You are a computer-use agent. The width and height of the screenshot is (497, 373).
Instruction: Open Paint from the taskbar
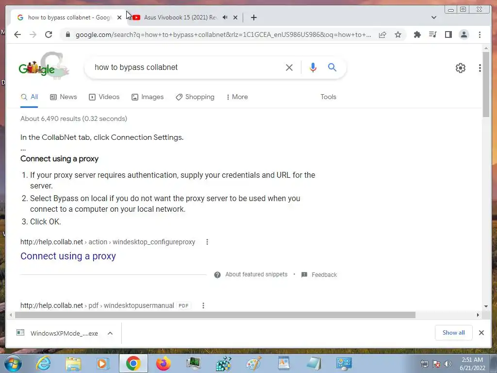click(254, 363)
